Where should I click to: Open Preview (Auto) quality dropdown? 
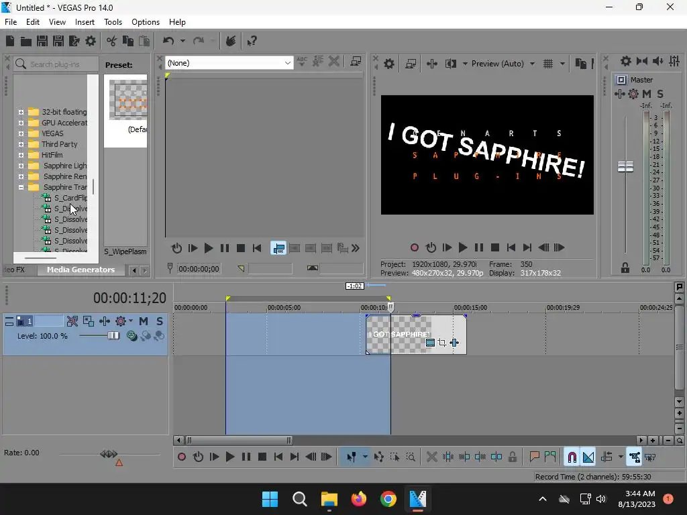(x=532, y=64)
